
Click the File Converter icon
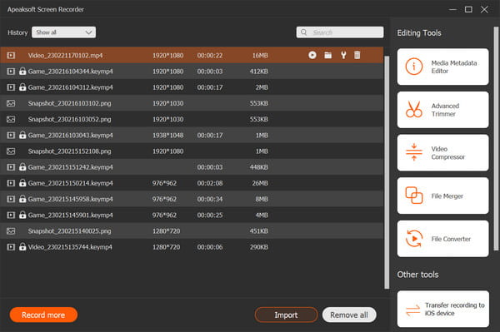pos(414,239)
